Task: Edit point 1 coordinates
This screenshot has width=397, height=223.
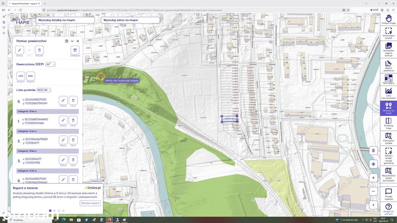Action: pos(63,120)
